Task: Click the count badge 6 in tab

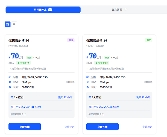Action: pos(50,10)
